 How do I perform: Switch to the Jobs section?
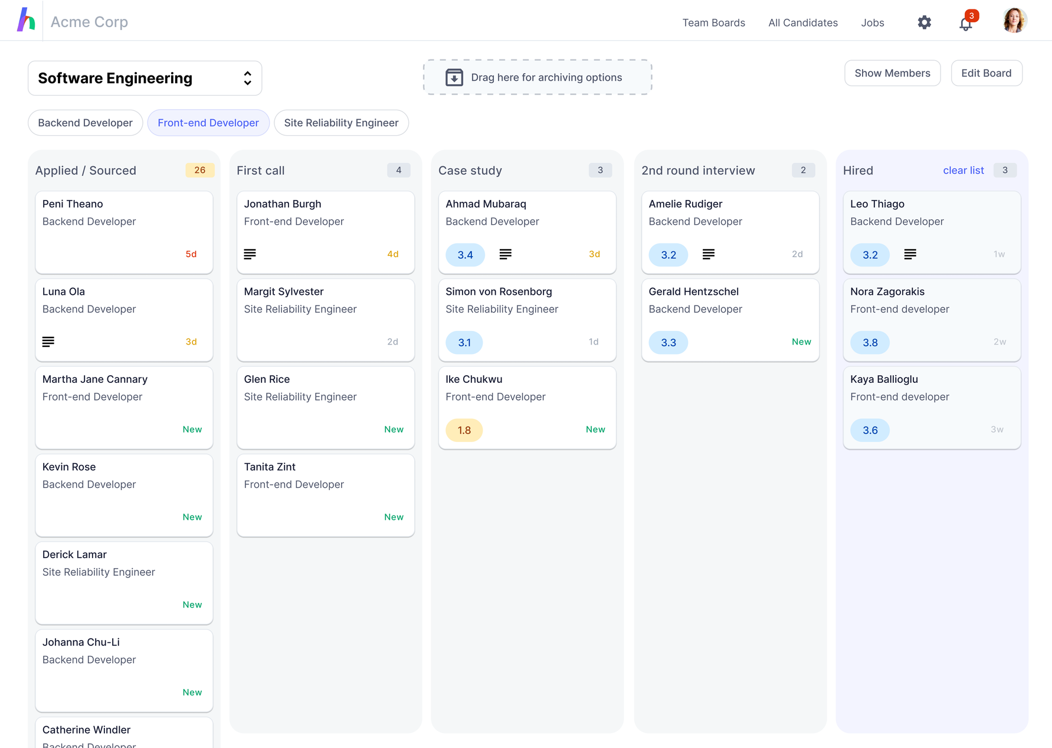(x=873, y=22)
